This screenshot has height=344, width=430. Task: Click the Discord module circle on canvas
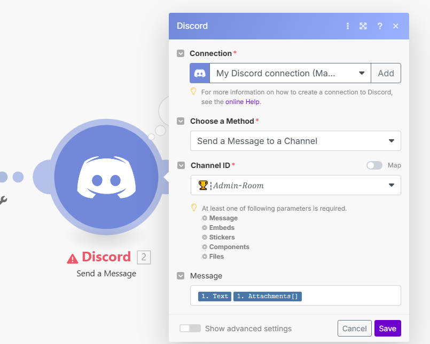point(106,177)
